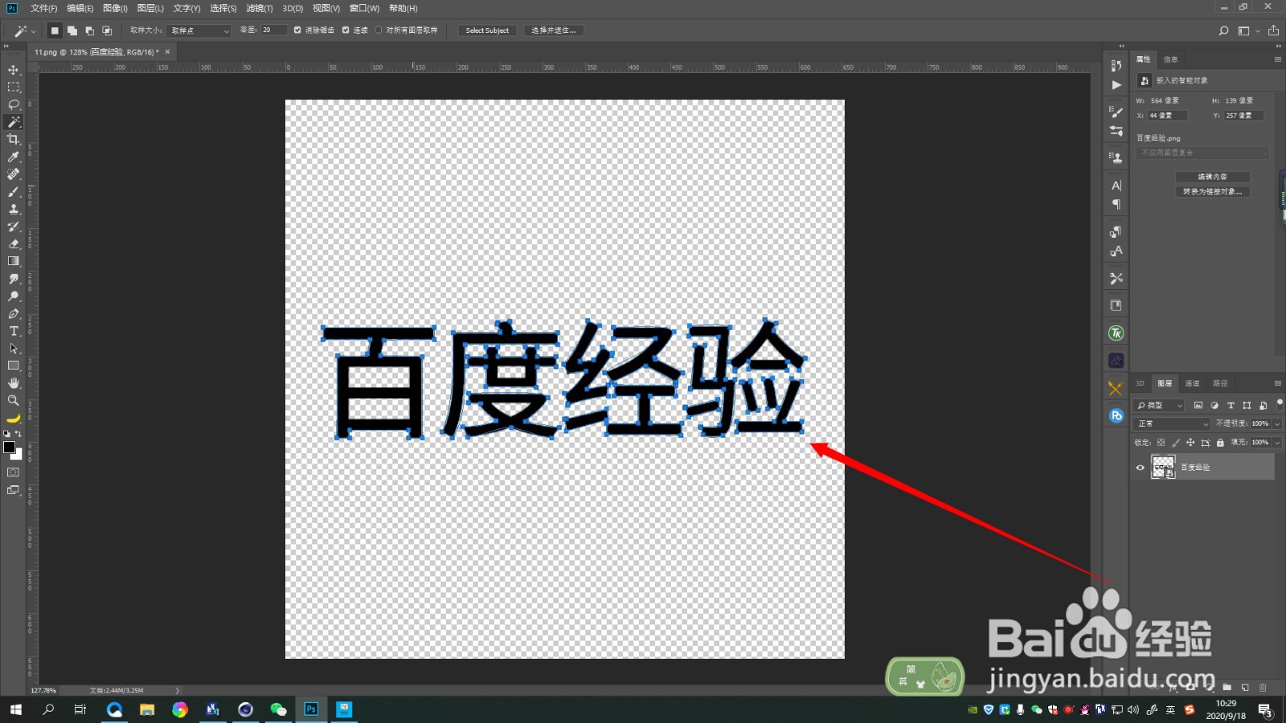Select the Gradient tool
The image size is (1286, 723).
[x=14, y=261]
